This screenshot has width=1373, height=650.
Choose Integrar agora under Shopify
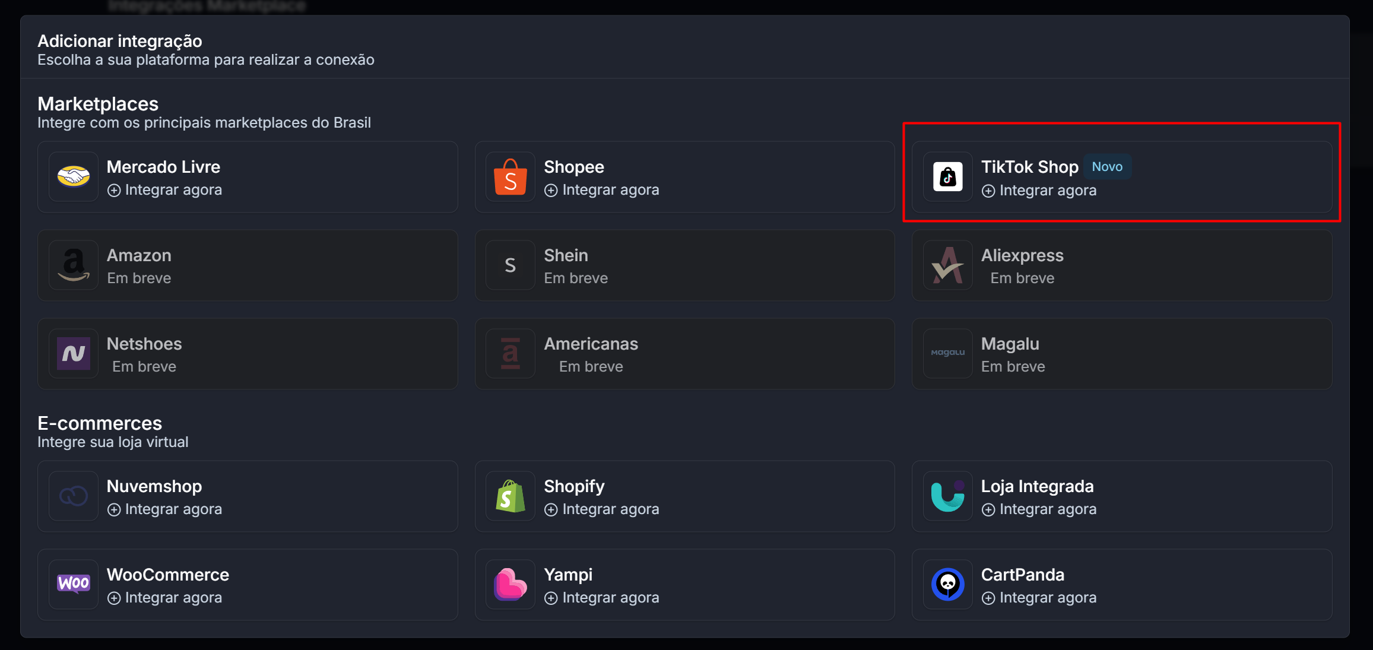[x=602, y=509]
